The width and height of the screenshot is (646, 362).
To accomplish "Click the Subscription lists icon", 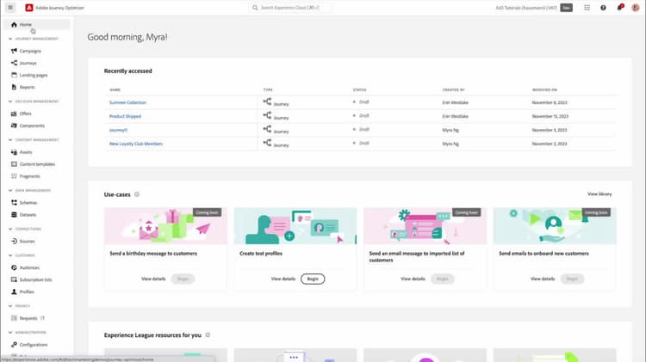I will tap(14, 279).
